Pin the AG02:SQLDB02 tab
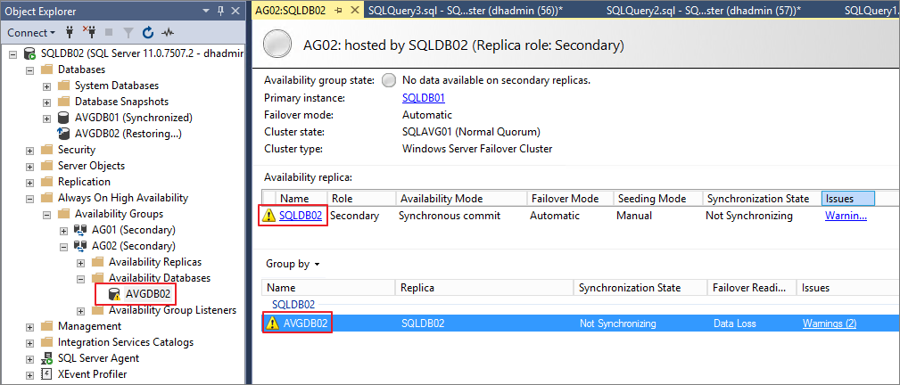 pyautogui.click(x=339, y=11)
